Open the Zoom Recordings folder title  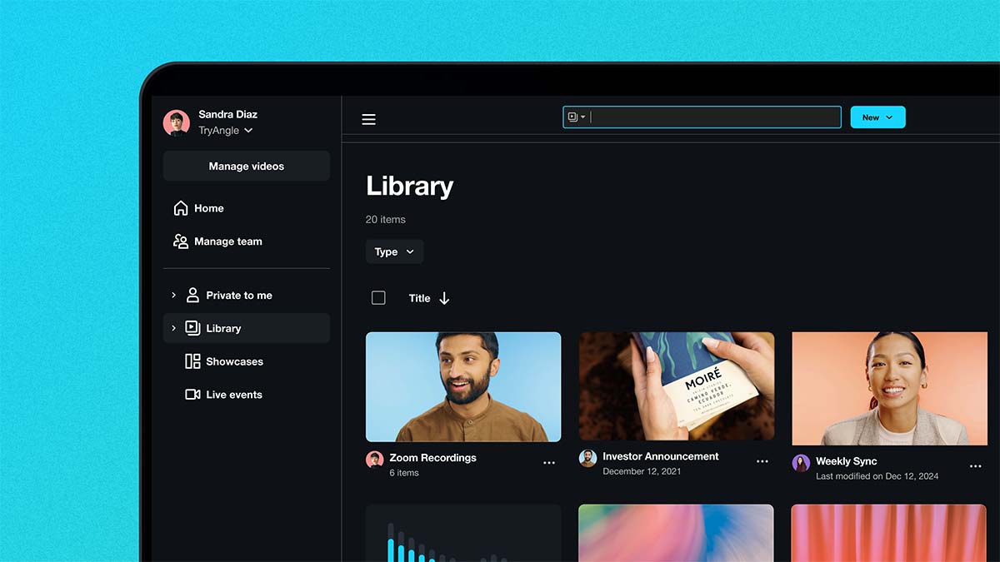432,457
